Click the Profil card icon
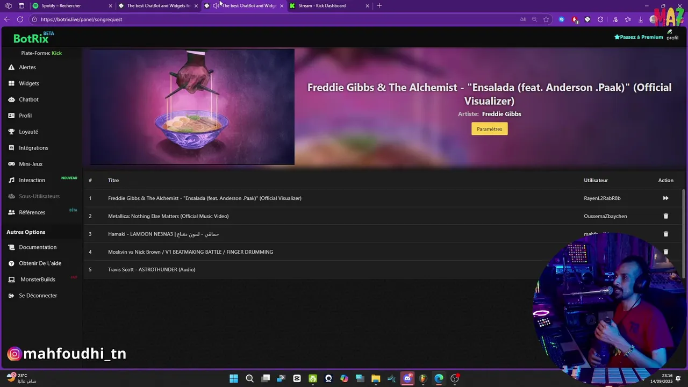This screenshot has height=387, width=688. click(11, 116)
